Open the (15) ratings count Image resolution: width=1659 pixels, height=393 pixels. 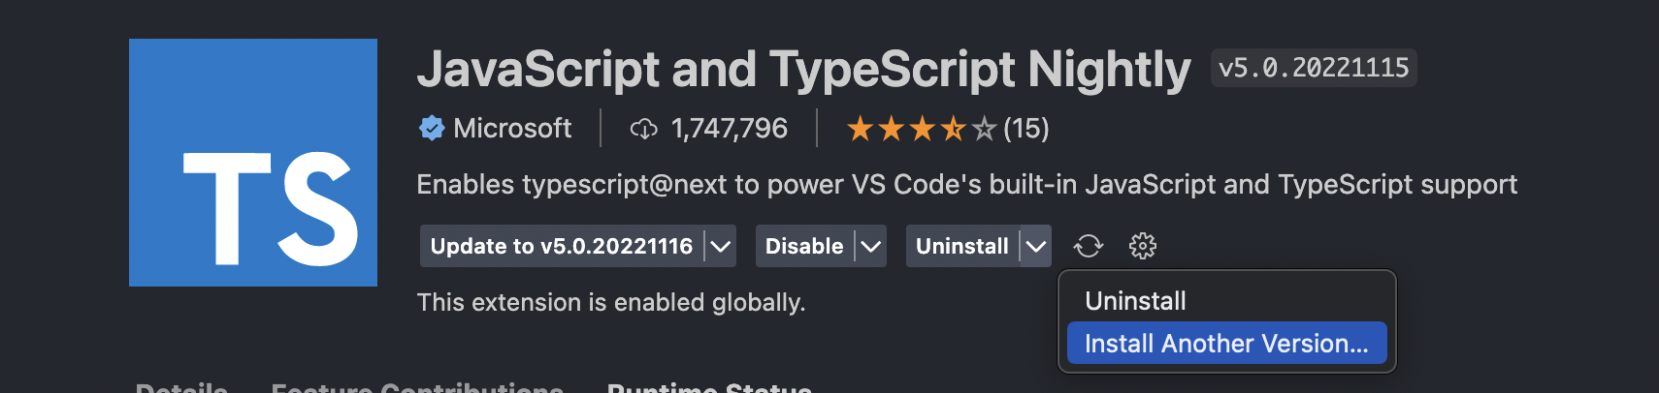[1026, 128]
